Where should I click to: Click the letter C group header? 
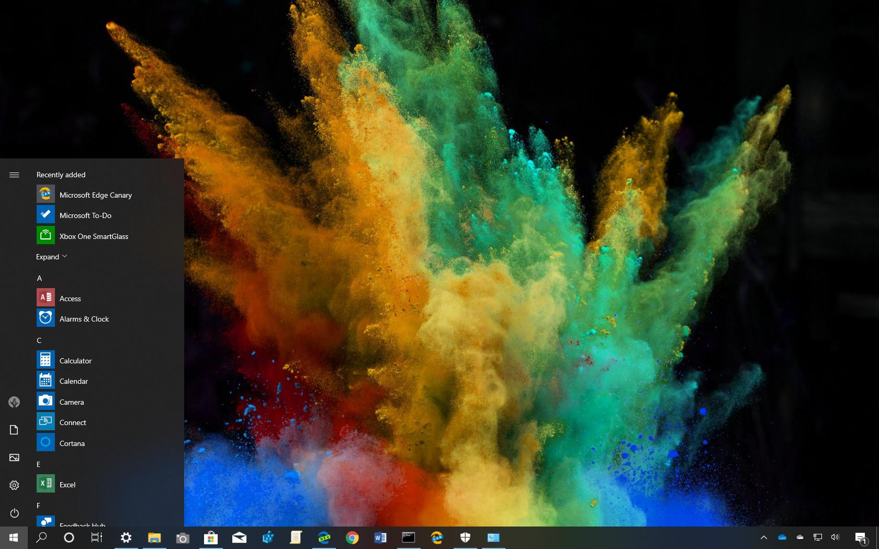[x=39, y=340]
